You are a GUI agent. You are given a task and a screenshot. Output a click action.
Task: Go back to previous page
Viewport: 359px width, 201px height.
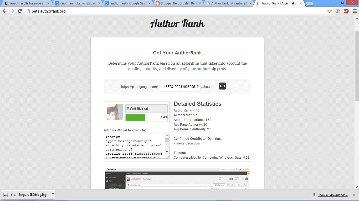coord(4,11)
